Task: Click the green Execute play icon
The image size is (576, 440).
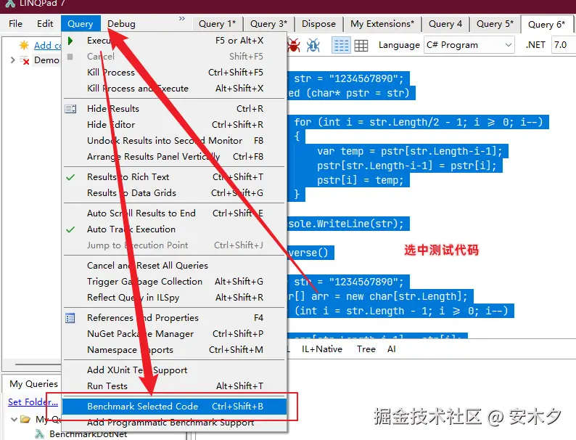Action: click(70, 41)
